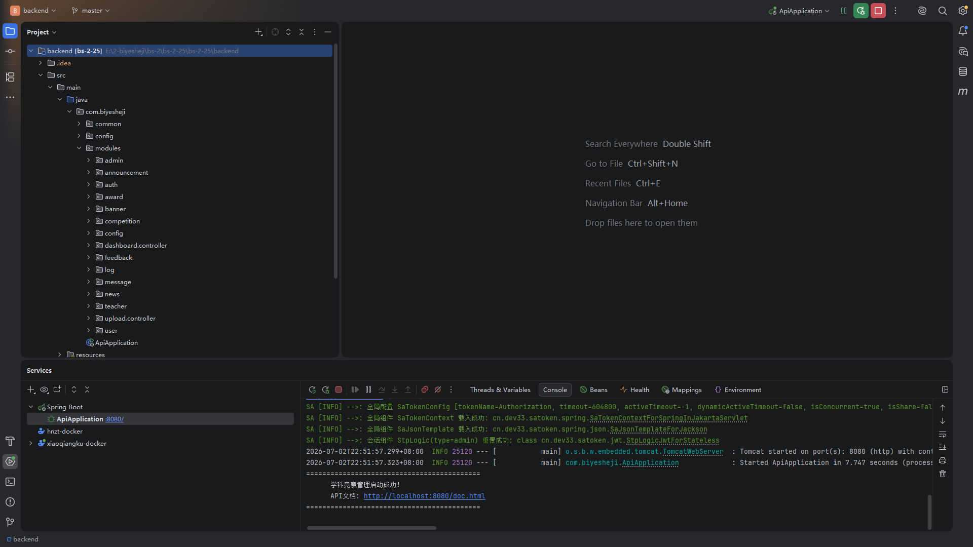Open the Database tool window icon
The image size is (973, 547).
pyautogui.click(x=963, y=71)
